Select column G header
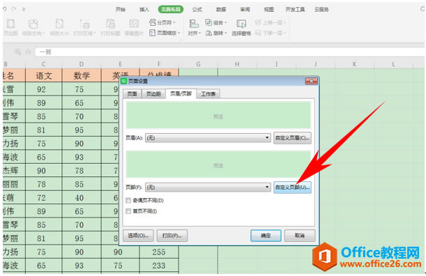Image resolution: width=426 pixels, height=276 pixels. (198, 64)
